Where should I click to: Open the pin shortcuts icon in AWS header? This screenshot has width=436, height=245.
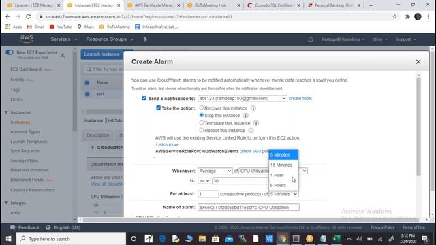pyautogui.click(x=145, y=39)
